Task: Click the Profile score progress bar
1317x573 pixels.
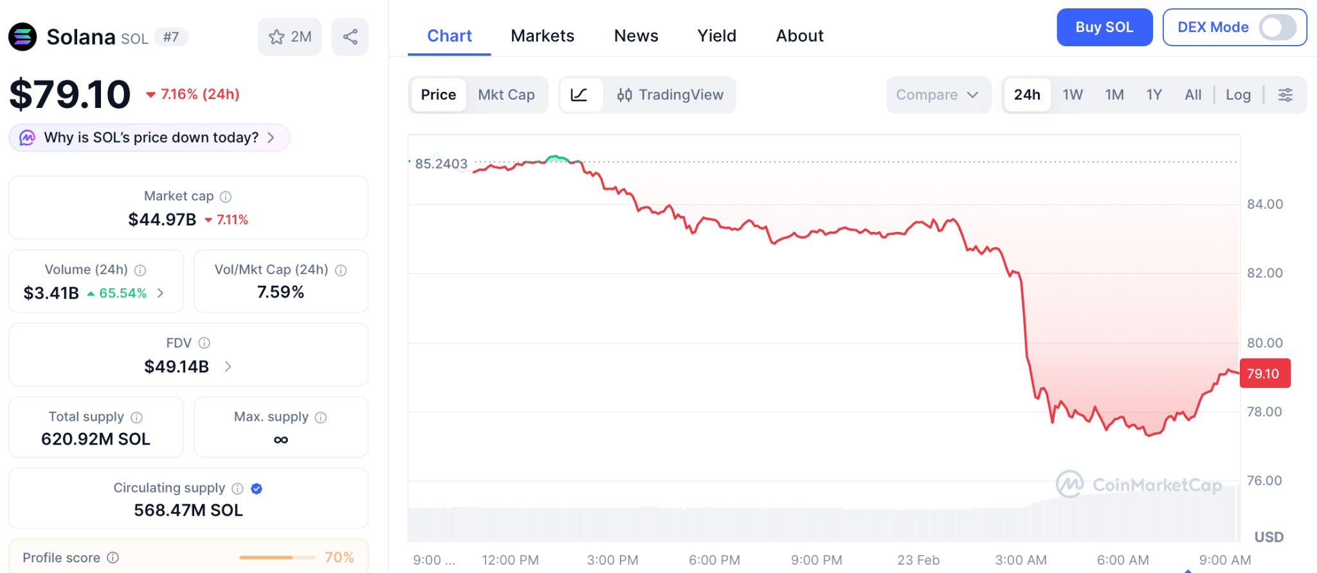Action: click(x=277, y=557)
